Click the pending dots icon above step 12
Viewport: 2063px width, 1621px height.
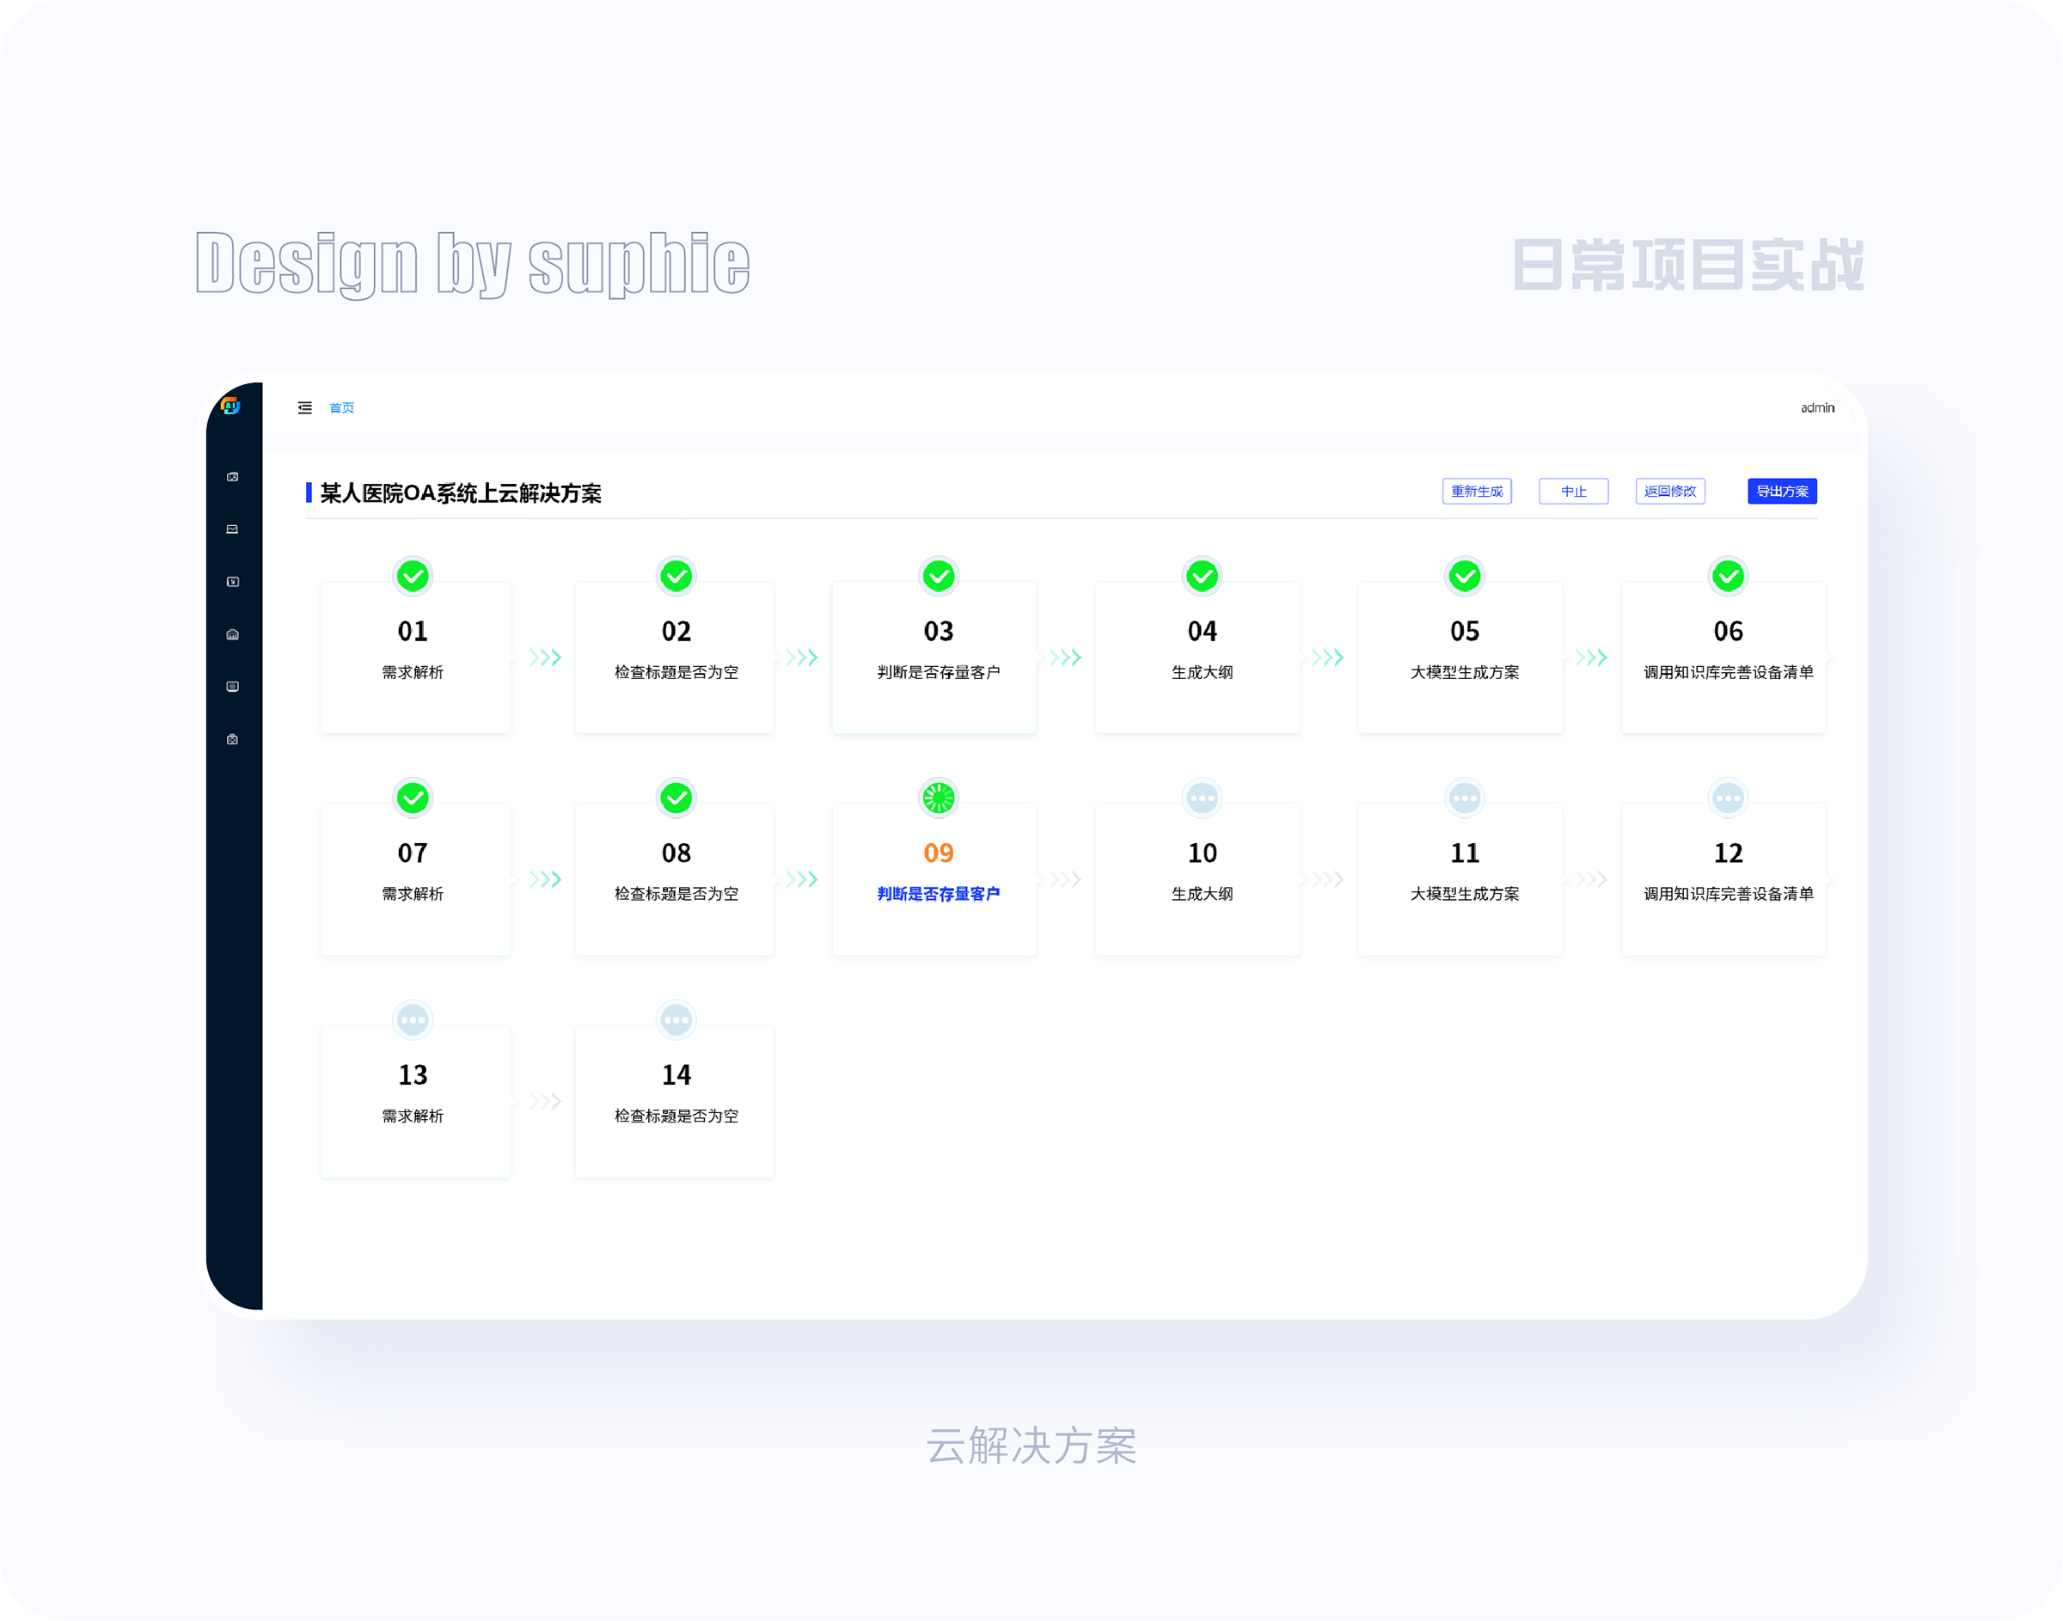point(1729,798)
